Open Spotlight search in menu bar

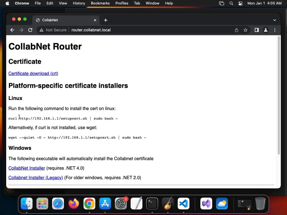[231, 3]
